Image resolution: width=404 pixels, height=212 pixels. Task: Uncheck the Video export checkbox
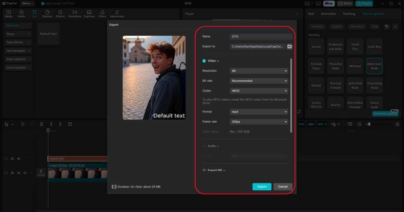(204, 61)
